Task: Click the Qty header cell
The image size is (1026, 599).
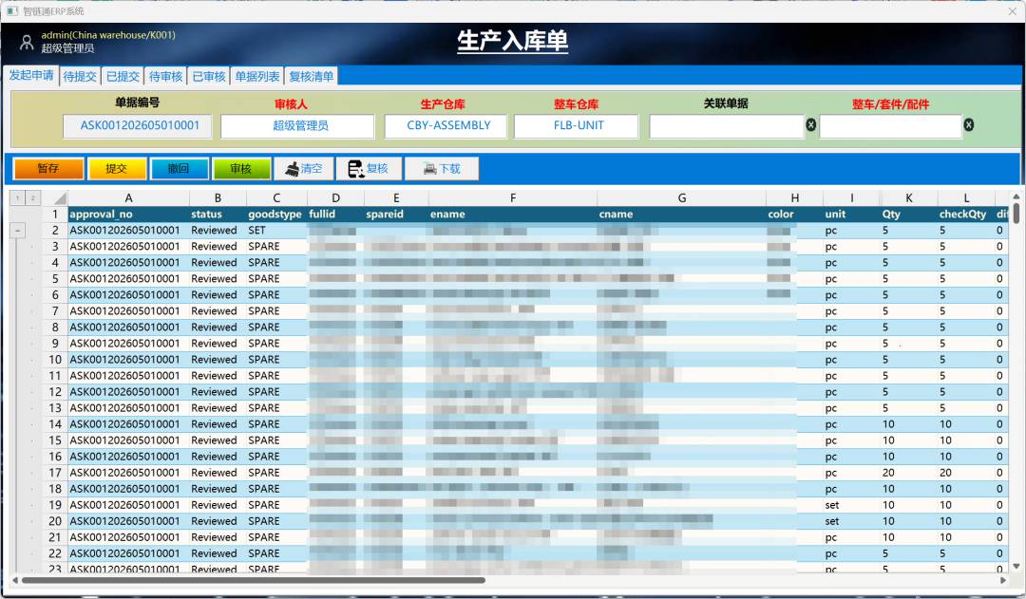Action: 909,215
